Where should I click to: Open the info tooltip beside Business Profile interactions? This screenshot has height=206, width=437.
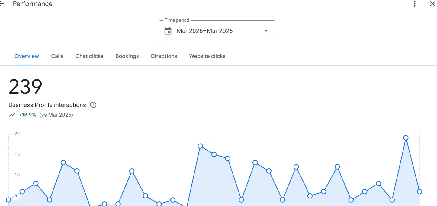coord(93,105)
